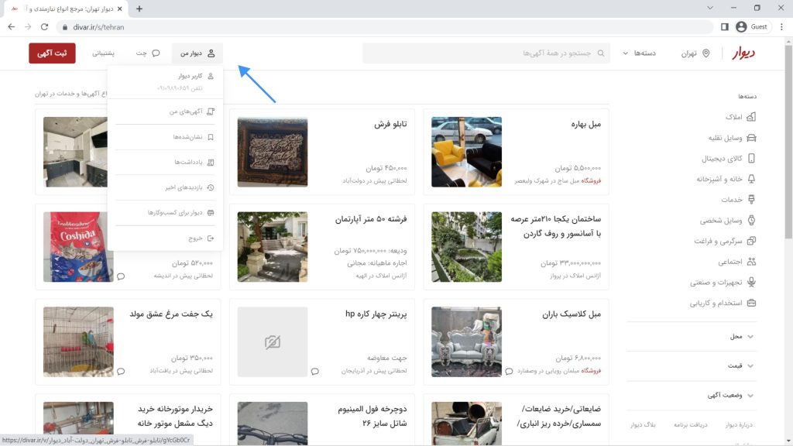Open the فرشته ۵۰ متر آپارتمان ad title
793x446 pixels.
point(371,219)
